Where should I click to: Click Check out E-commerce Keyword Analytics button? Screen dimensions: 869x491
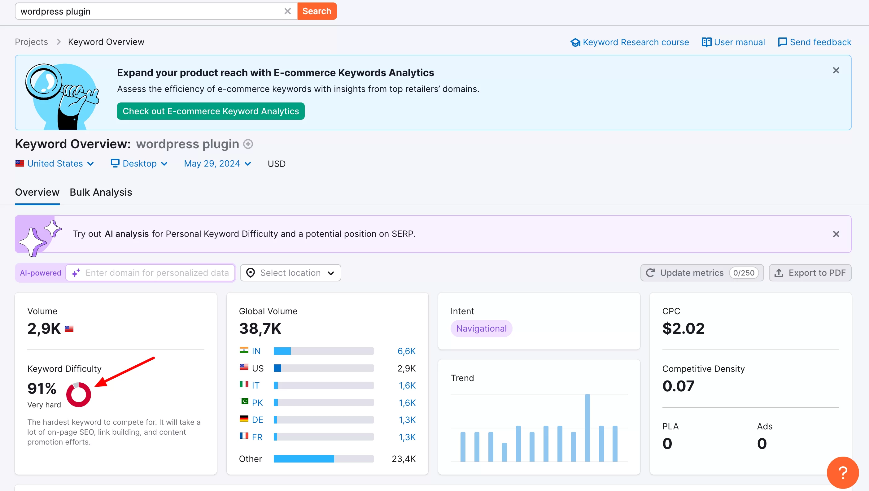coord(211,111)
